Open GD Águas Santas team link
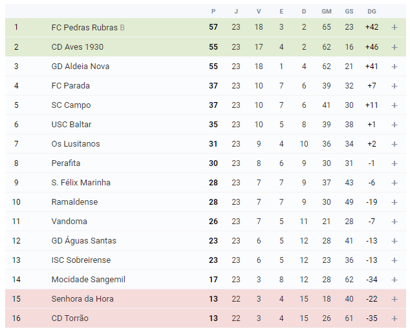410x332 pixels. pos(83,240)
